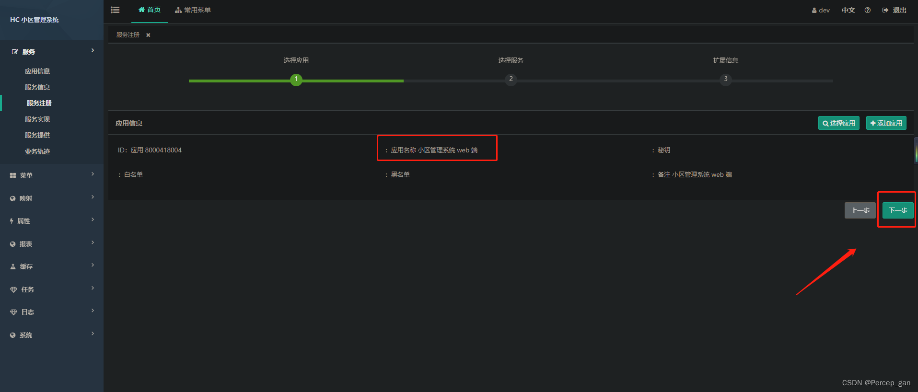Click the globe icon beside 映射
Viewport: 918px width, 392px height.
(12, 198)
